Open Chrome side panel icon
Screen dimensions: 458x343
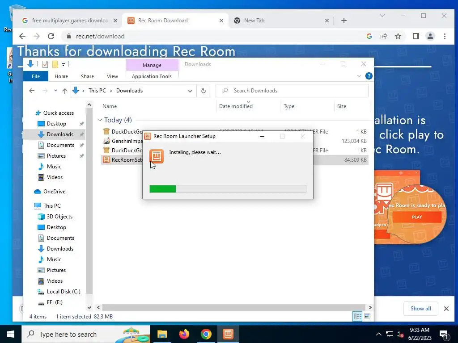point(416,36)
